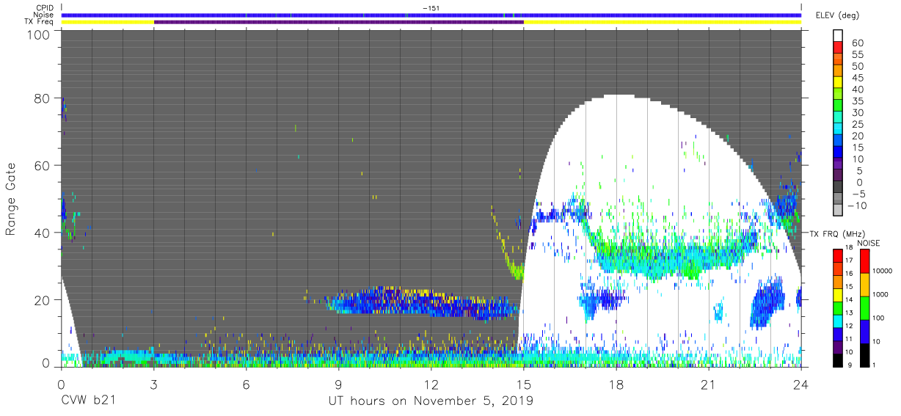Click the CVW b21 radar label
The height and width of the screenshot is (416, 901).
click(89, 401)
